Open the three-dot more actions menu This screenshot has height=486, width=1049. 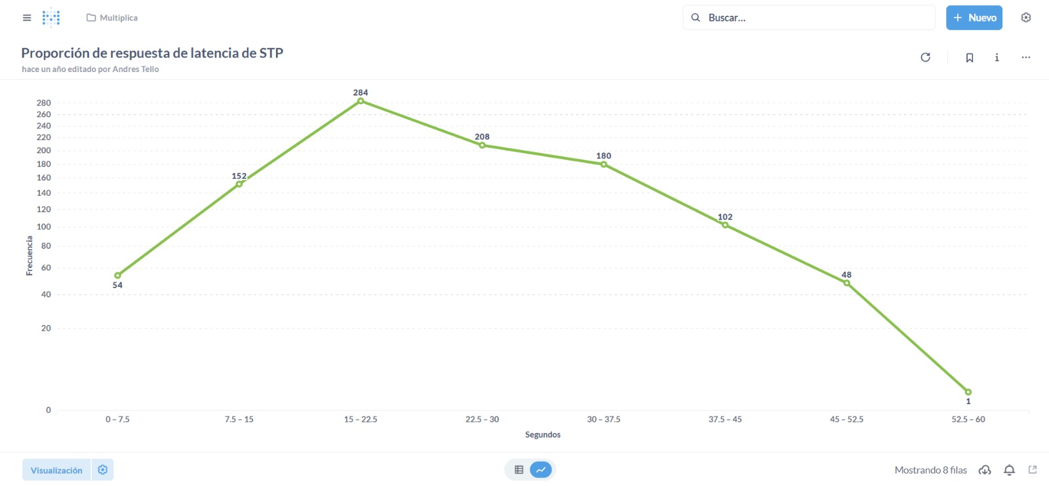point(1026,58)
